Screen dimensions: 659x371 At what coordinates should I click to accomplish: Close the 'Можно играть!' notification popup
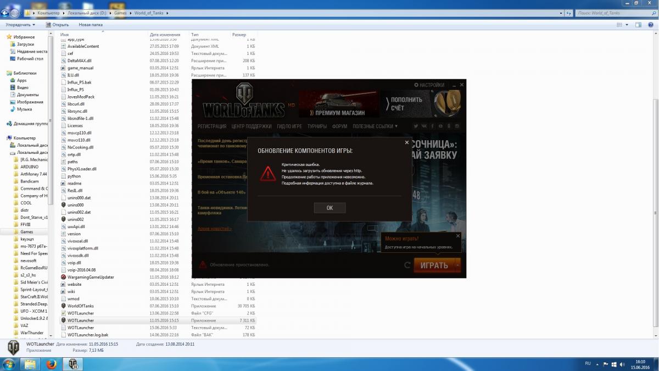pos(459,236)
